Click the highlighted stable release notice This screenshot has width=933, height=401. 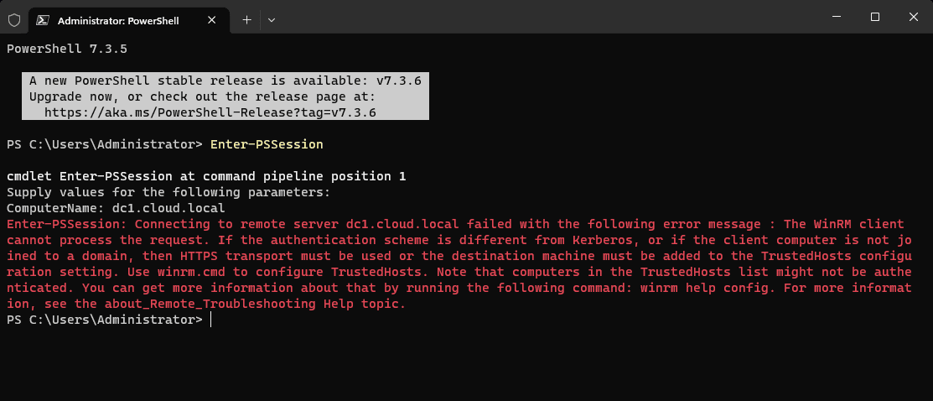(225, 81)
